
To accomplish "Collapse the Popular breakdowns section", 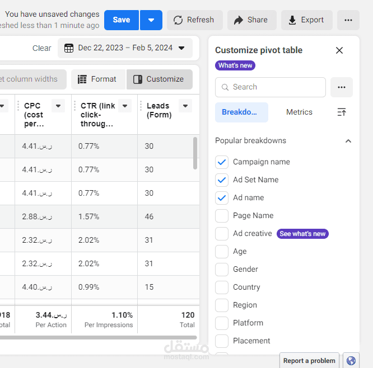I will click(x=348, y=141).
